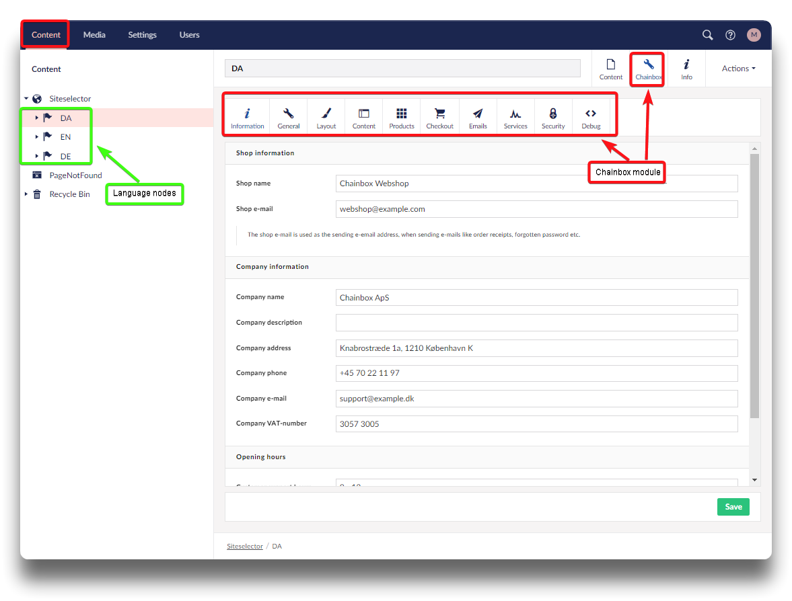Select the Products grid icon
Viewport: 792px width, 601px height.
401,118
